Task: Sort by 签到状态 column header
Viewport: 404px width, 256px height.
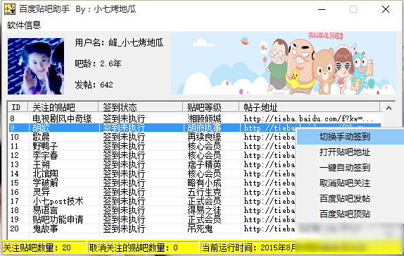Action: [141, 107]
